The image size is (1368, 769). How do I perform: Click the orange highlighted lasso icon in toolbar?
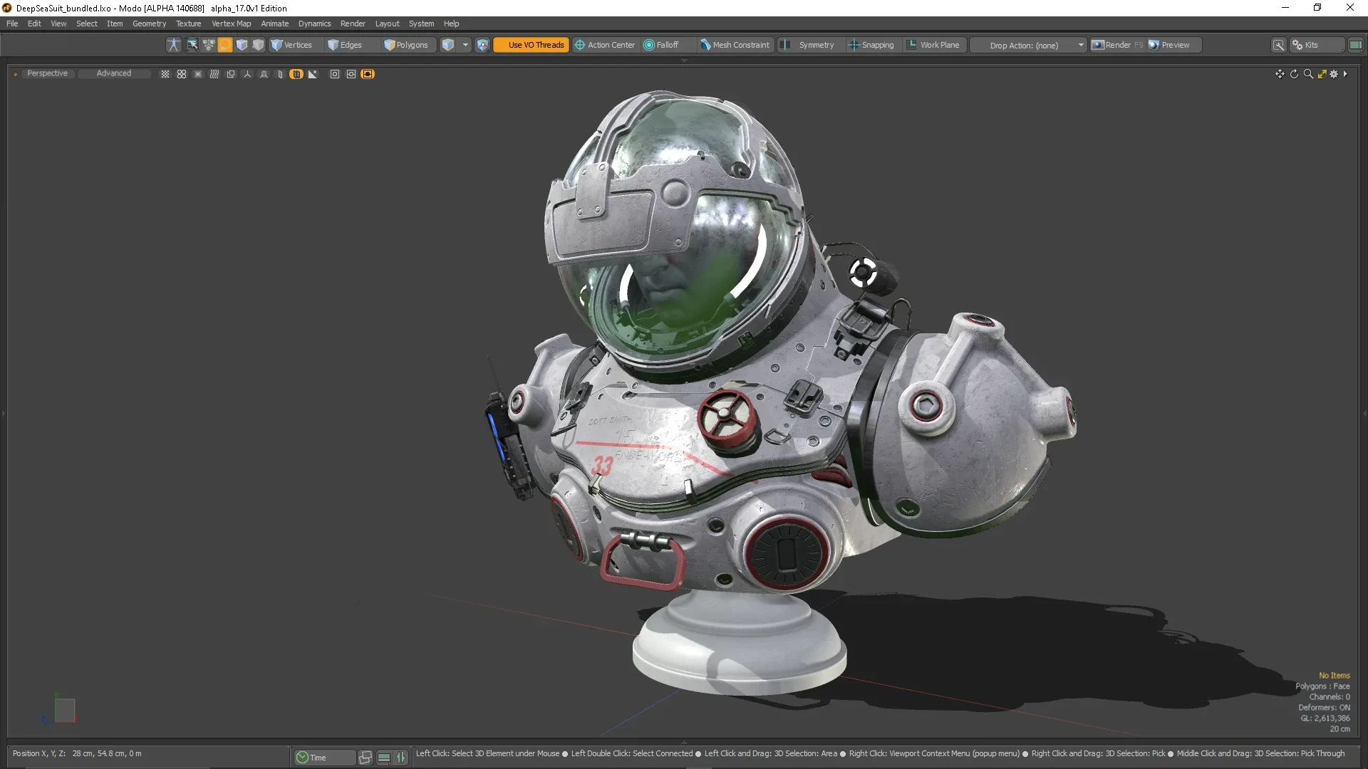(x=225, y=45)
